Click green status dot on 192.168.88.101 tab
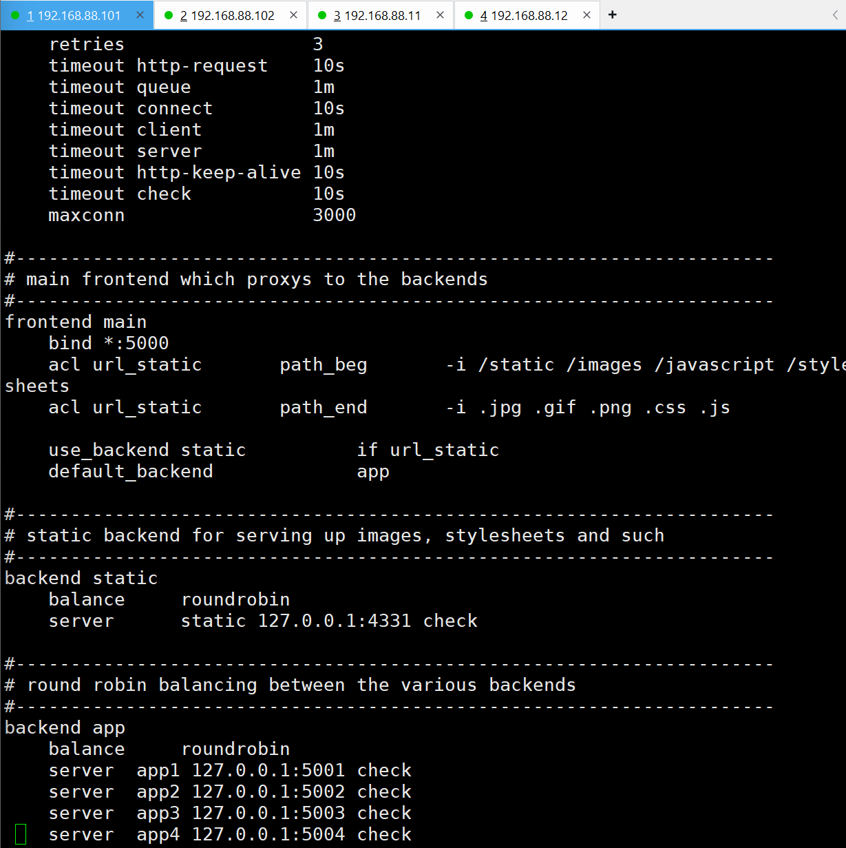The height and width of the screenshot is (848, 846). [15, 15]
